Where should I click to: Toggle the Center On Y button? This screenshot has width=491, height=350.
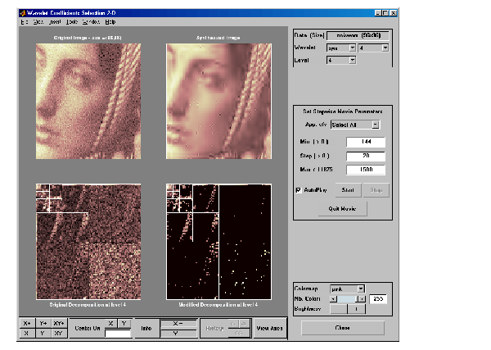[124, 323]
